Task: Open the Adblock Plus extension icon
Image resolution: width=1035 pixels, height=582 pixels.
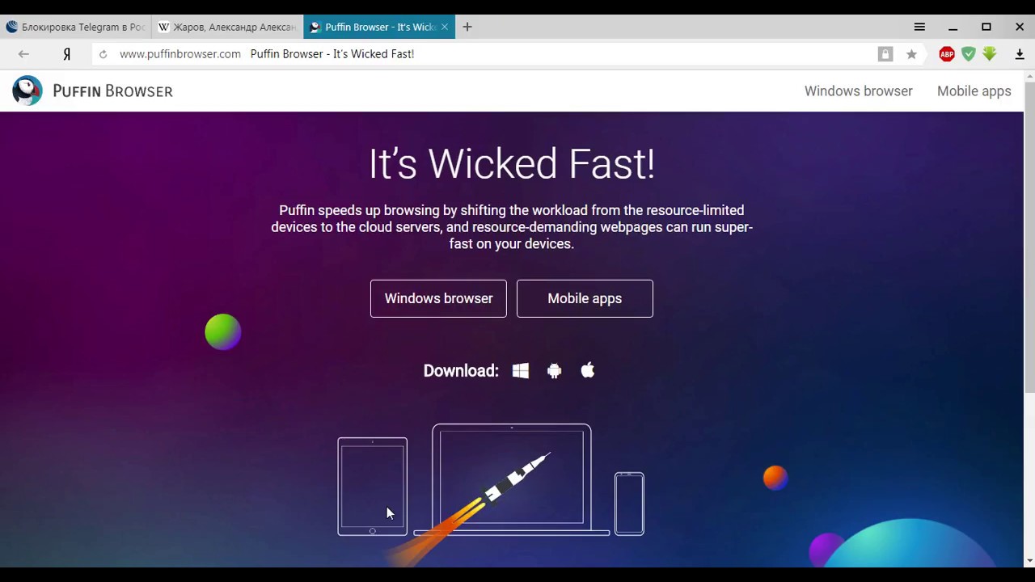Action: (x=947, y=54)
